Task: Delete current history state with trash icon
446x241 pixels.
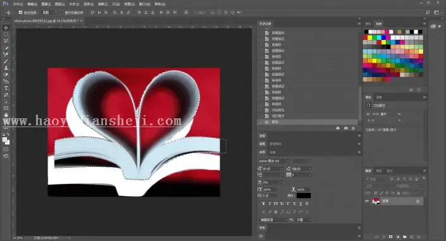Action: click(353, 128)
